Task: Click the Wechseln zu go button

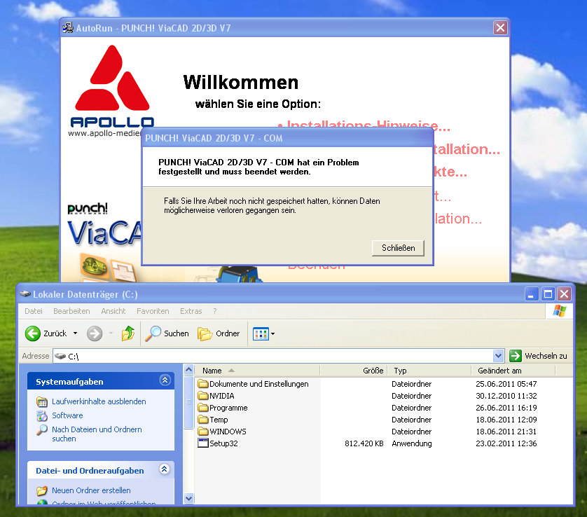Action: (x=539, y=356)
